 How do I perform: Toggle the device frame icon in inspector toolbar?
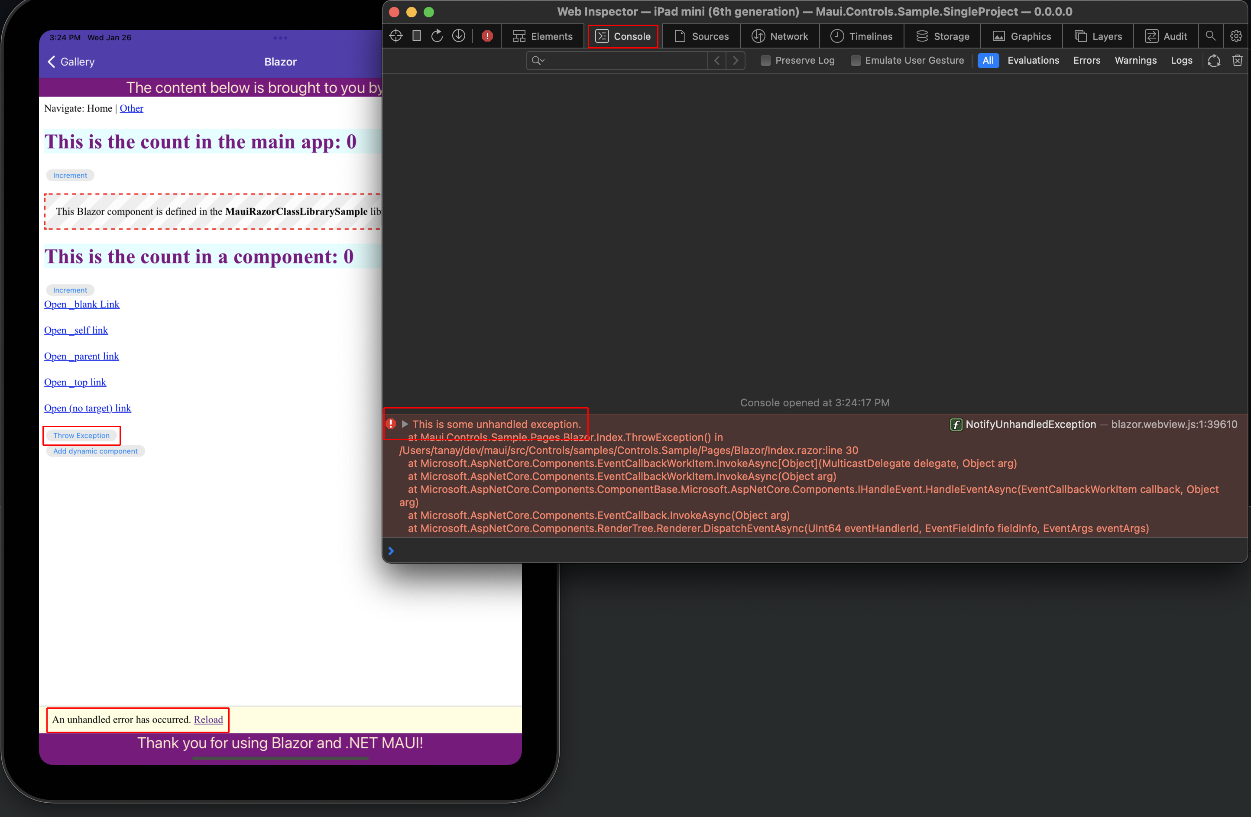point(416,36)
